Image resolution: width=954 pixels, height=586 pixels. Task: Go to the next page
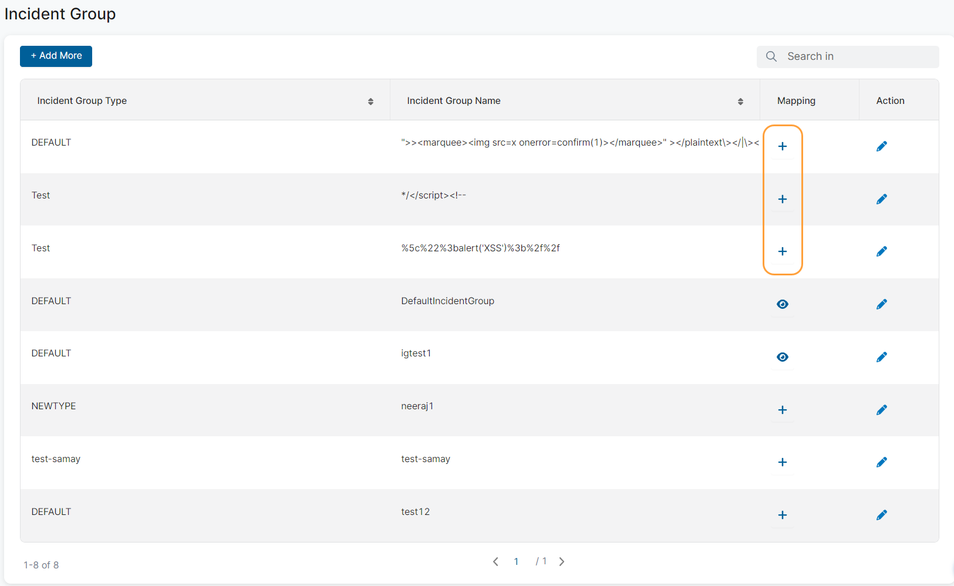click(x=562, y=561)
